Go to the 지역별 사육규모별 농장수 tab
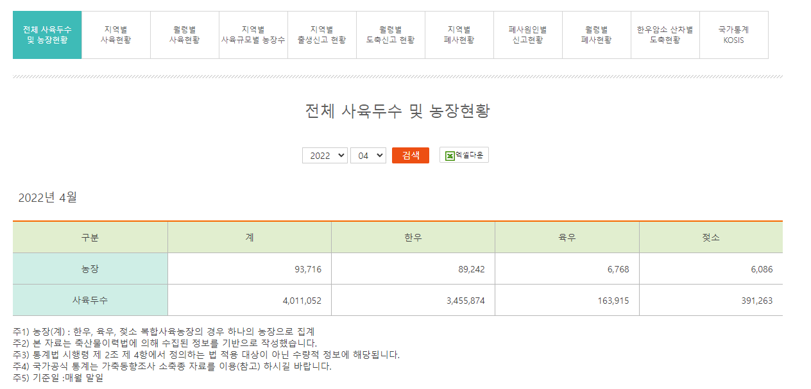Screen dimensions: 811x389 point(253,35)
